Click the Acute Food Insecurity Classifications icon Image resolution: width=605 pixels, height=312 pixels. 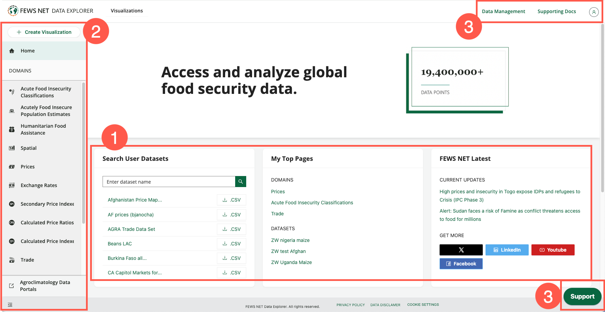click(x=11, y=92)
